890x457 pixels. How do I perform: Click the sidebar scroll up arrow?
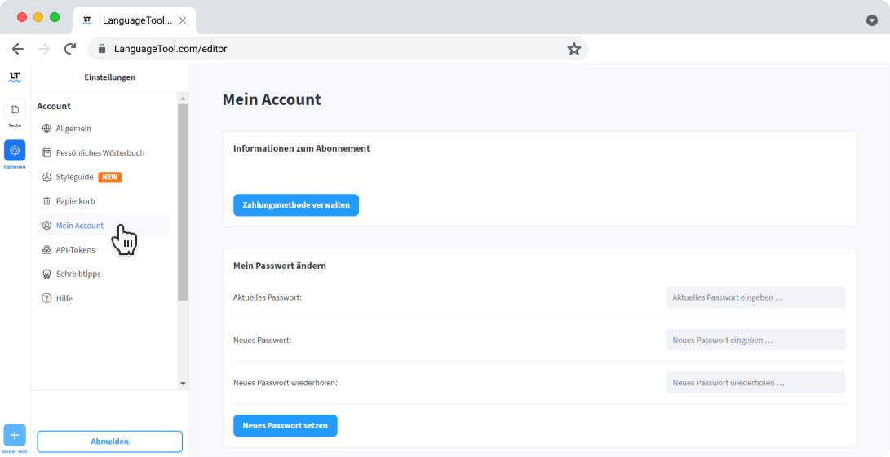click(183, 99)
